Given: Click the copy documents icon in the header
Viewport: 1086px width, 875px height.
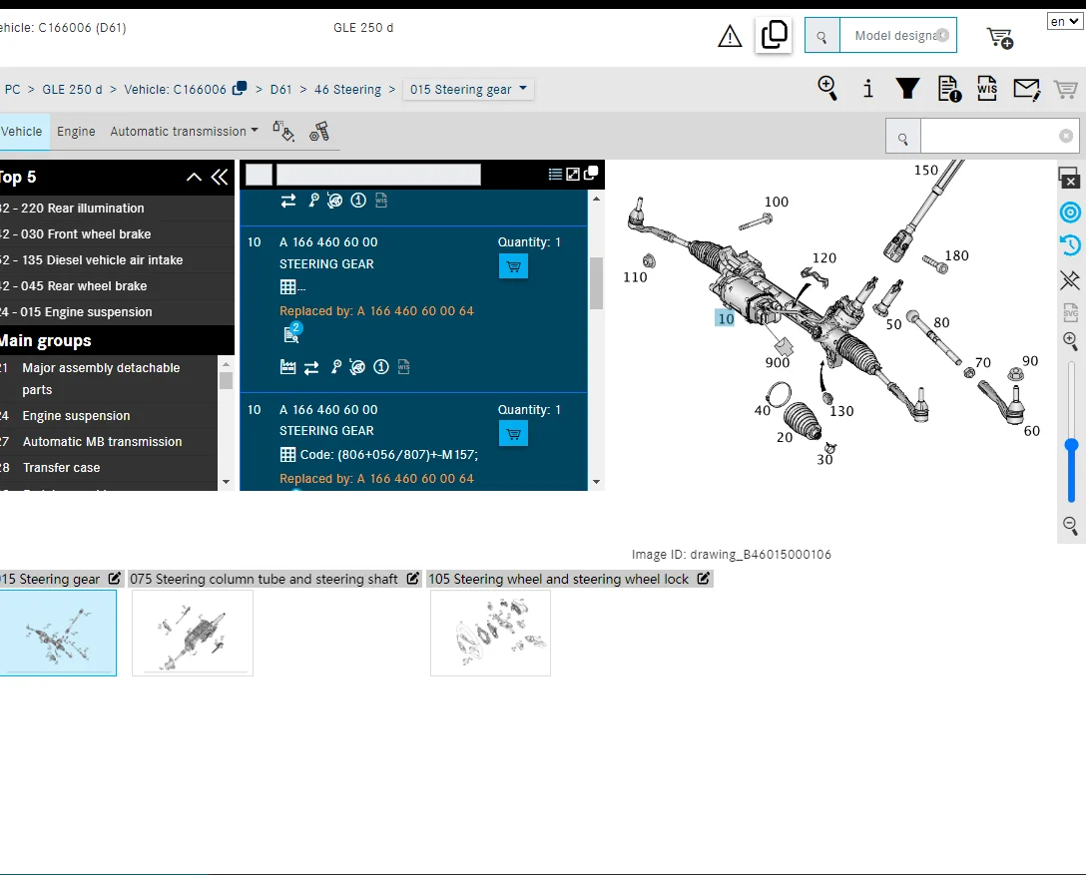Looking at the screenshot, I should pyautogui.click(x=774, y=34).
